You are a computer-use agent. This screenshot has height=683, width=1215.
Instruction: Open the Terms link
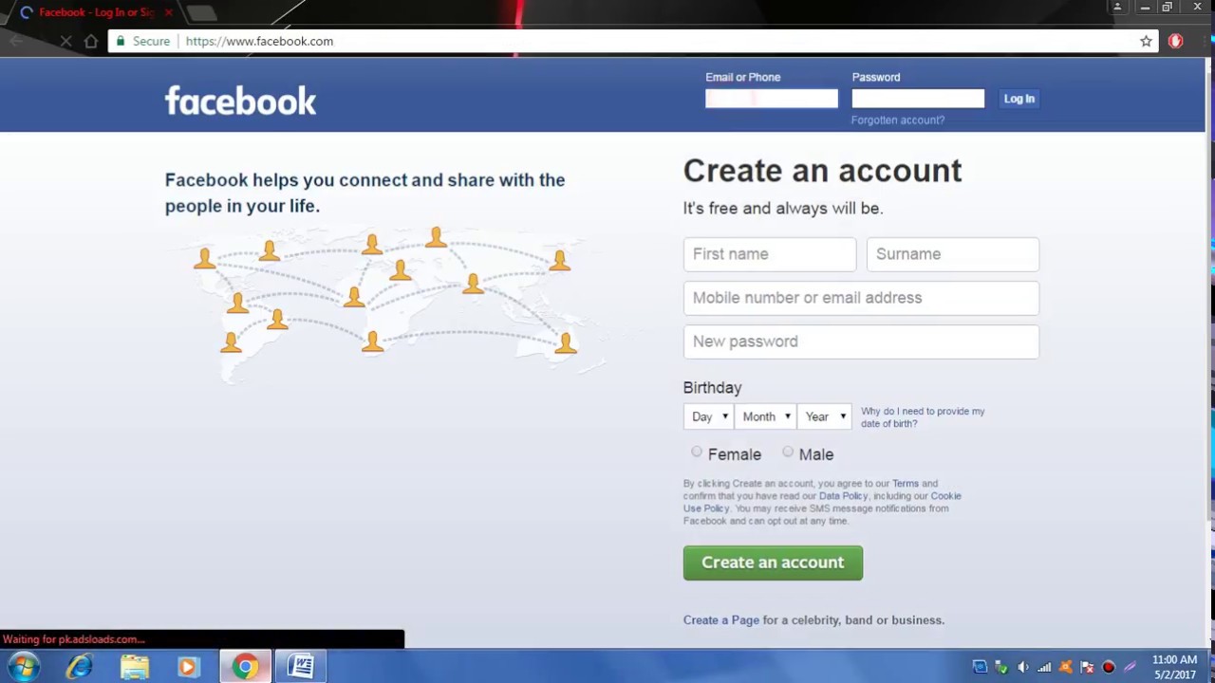click(x=906, y=484)
